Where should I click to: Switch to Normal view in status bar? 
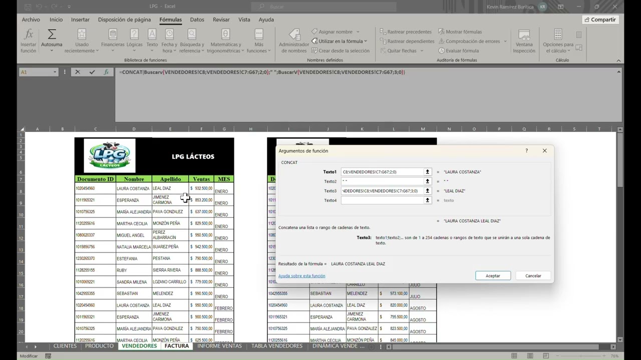tap(514, 356)
